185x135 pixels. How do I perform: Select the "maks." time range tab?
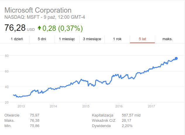click(x=168, y=39)
